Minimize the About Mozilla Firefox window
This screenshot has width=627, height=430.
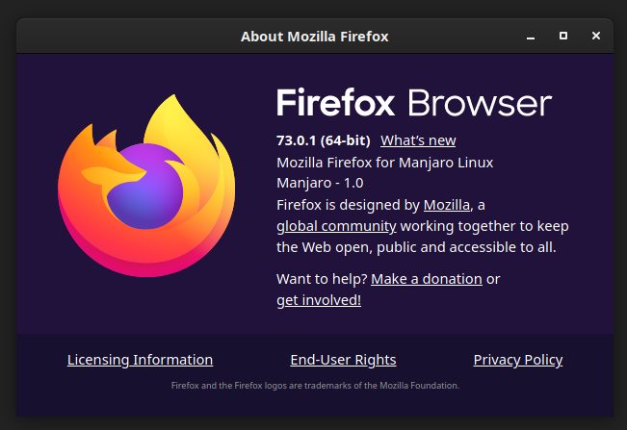click(531, 37)
